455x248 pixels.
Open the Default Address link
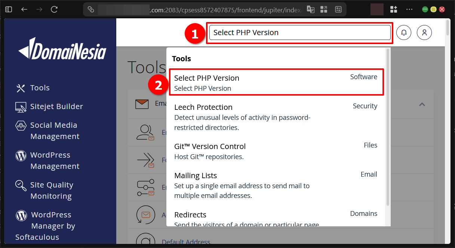(x=186, y=242)
